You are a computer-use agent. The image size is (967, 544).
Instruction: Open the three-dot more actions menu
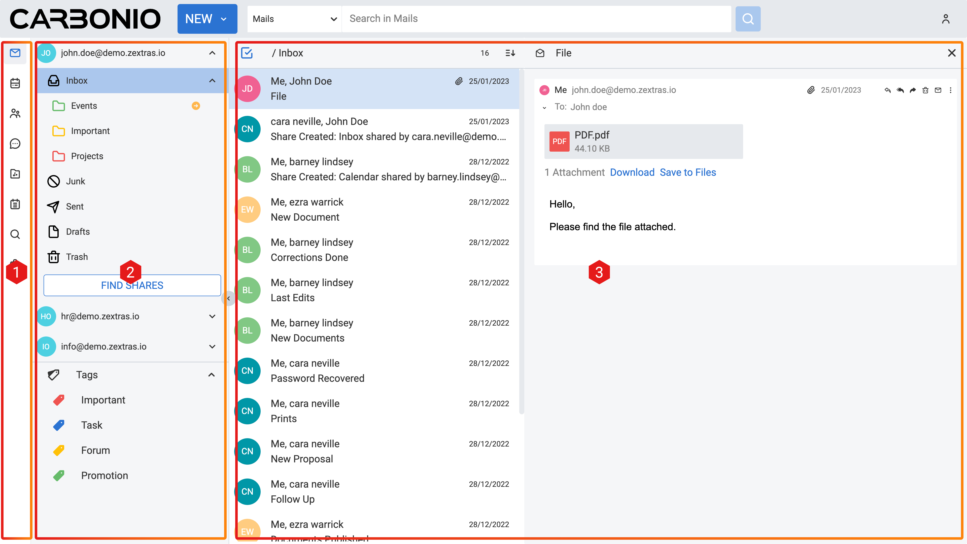click(950, 90)
